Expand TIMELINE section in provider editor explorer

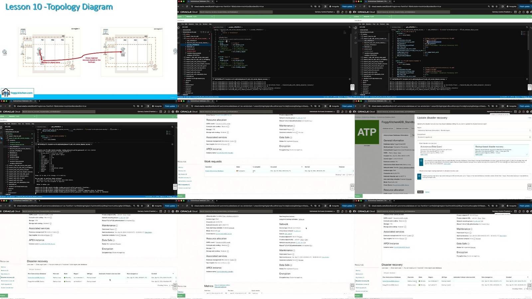[x=186, y=94]
